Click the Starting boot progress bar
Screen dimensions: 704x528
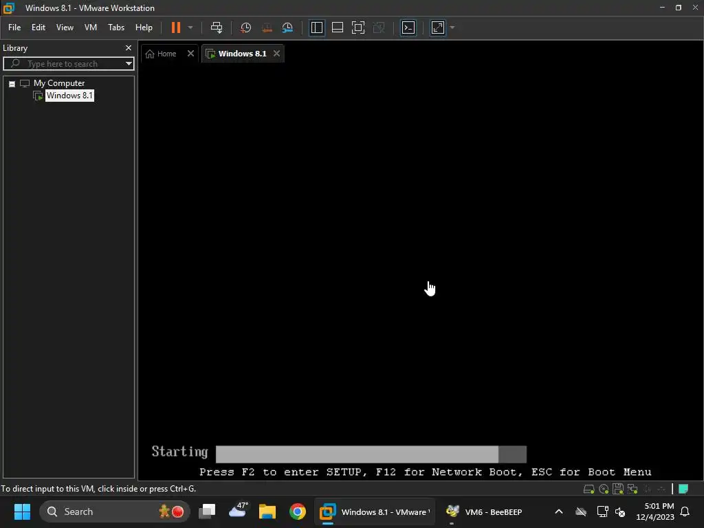pyautogui.click(x=371, y=454)
